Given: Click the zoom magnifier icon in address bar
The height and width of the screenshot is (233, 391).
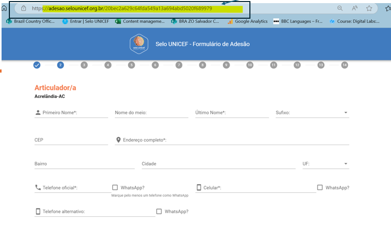Looking at the screenshot, I should coord(340,8).
